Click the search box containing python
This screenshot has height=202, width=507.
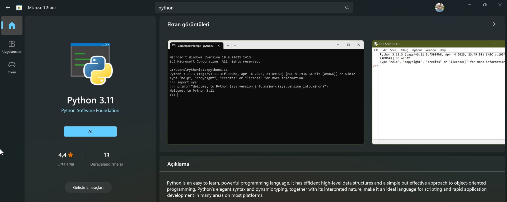254,8
